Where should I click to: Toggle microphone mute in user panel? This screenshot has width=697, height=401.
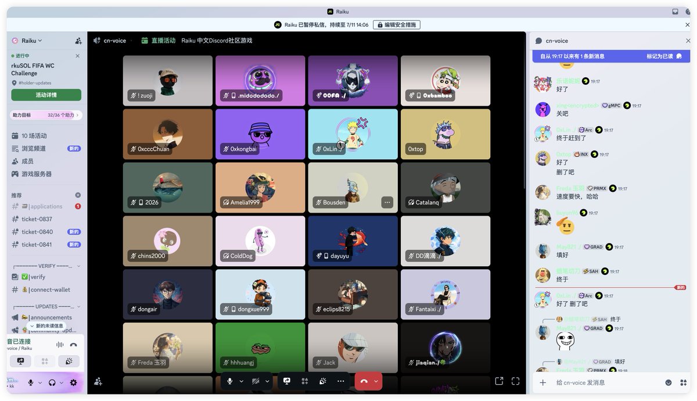tap(31, 382)
